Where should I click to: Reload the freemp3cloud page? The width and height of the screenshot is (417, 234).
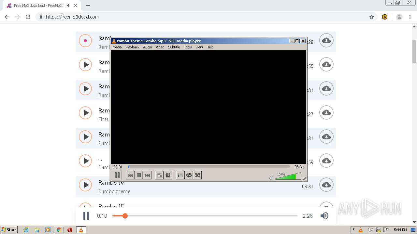(x=28, y=17)
